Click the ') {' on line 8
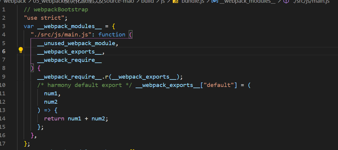Viewport: 338px width, 150px height. [36, 68]
